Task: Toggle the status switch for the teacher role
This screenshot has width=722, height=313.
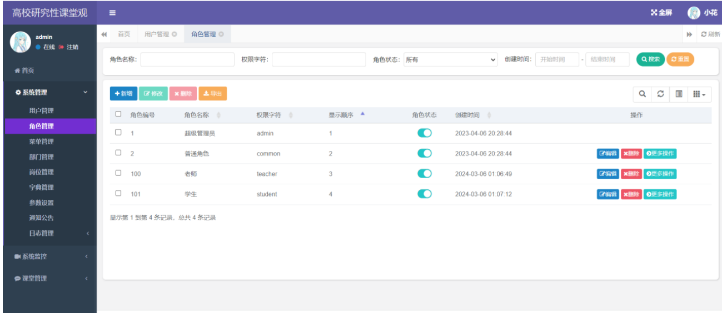Action: click(425, 174)
